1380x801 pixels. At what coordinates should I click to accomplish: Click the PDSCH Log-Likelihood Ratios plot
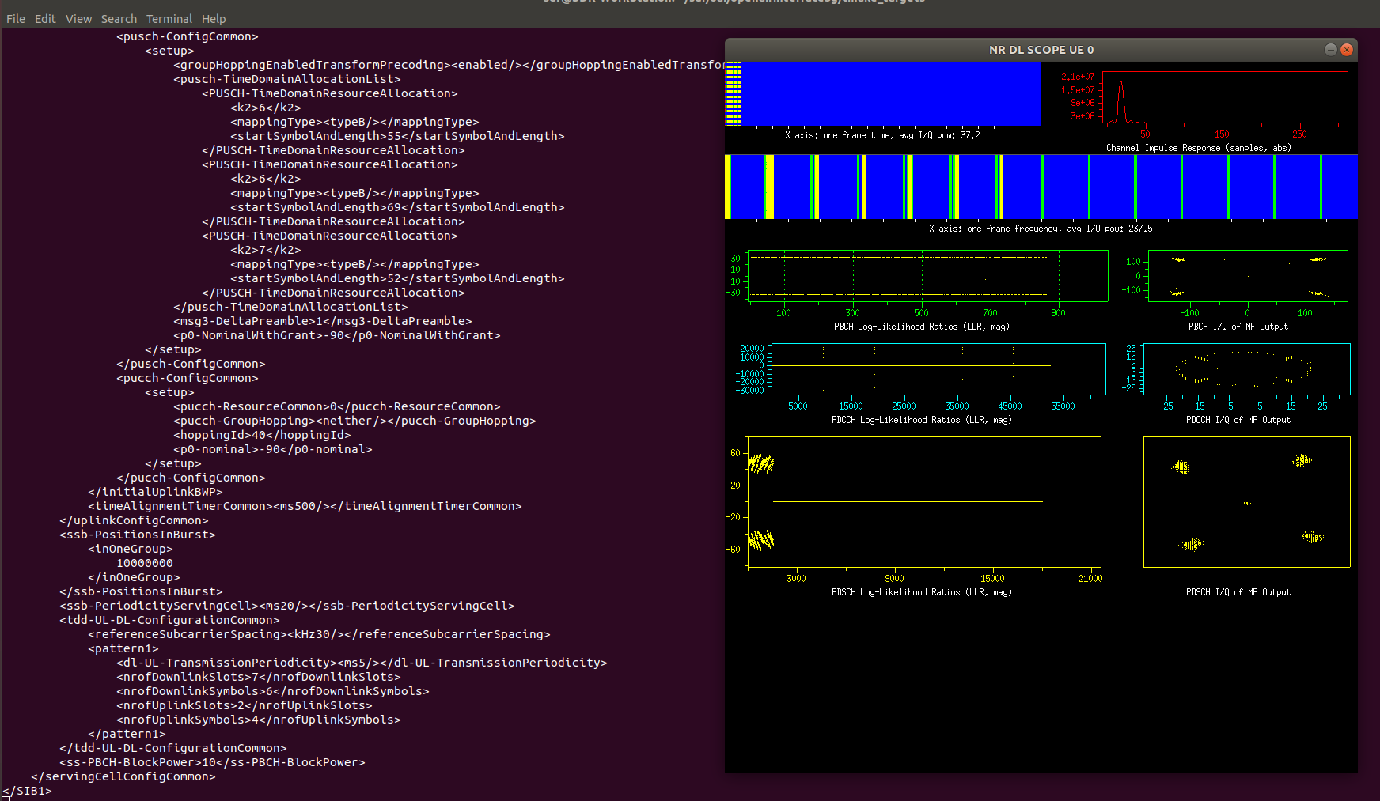923,501
